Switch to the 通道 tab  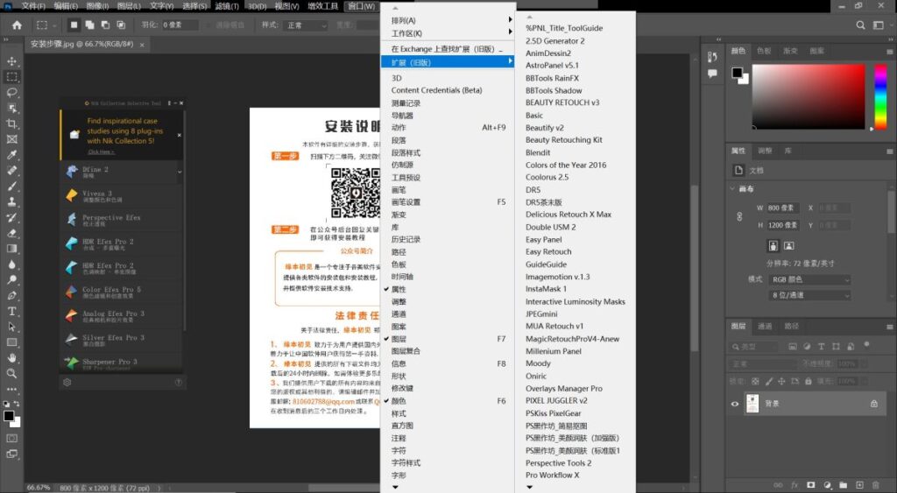765,326
